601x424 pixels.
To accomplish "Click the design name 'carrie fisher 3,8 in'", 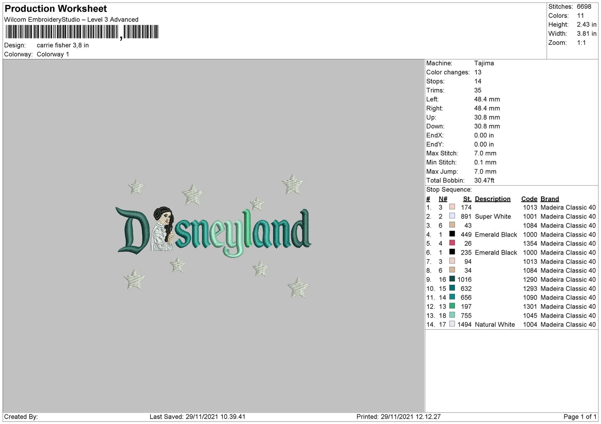I will [63, 45].
